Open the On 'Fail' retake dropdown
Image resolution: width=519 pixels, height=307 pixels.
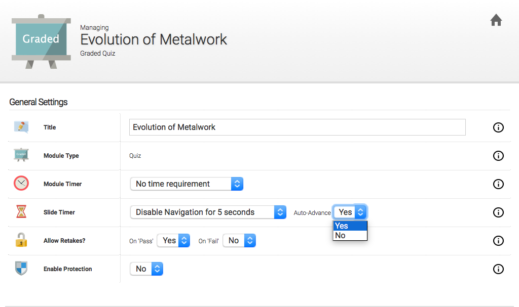pos(239,241)
